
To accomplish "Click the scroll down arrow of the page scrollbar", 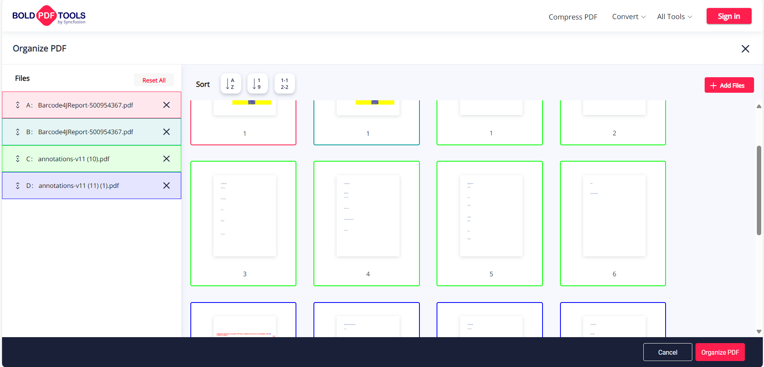I will click(x=759, y=332).
